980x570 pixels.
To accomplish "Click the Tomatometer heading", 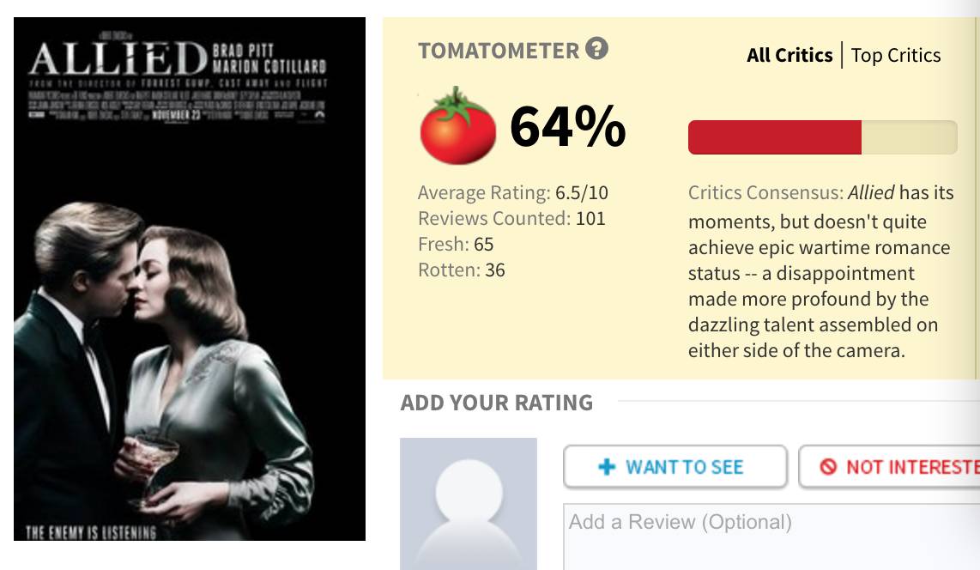I will point(499,51).
